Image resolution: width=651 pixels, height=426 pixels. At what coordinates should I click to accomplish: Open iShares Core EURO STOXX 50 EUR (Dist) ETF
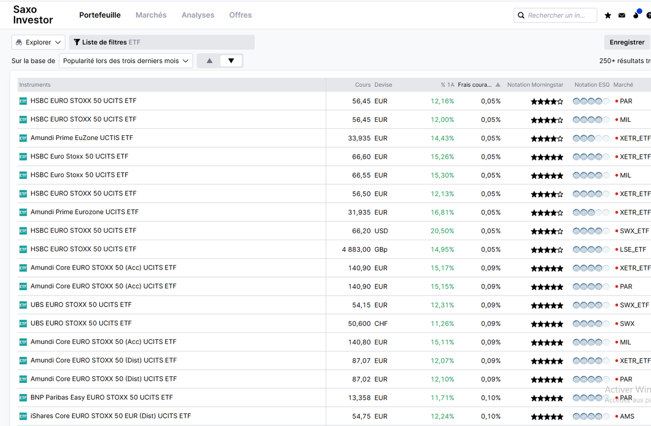(x=111, y=416)
